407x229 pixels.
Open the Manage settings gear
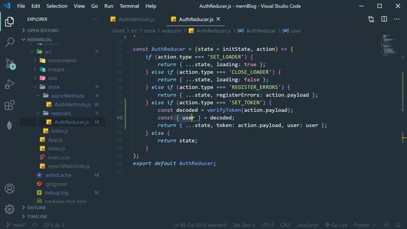(10, 209)
